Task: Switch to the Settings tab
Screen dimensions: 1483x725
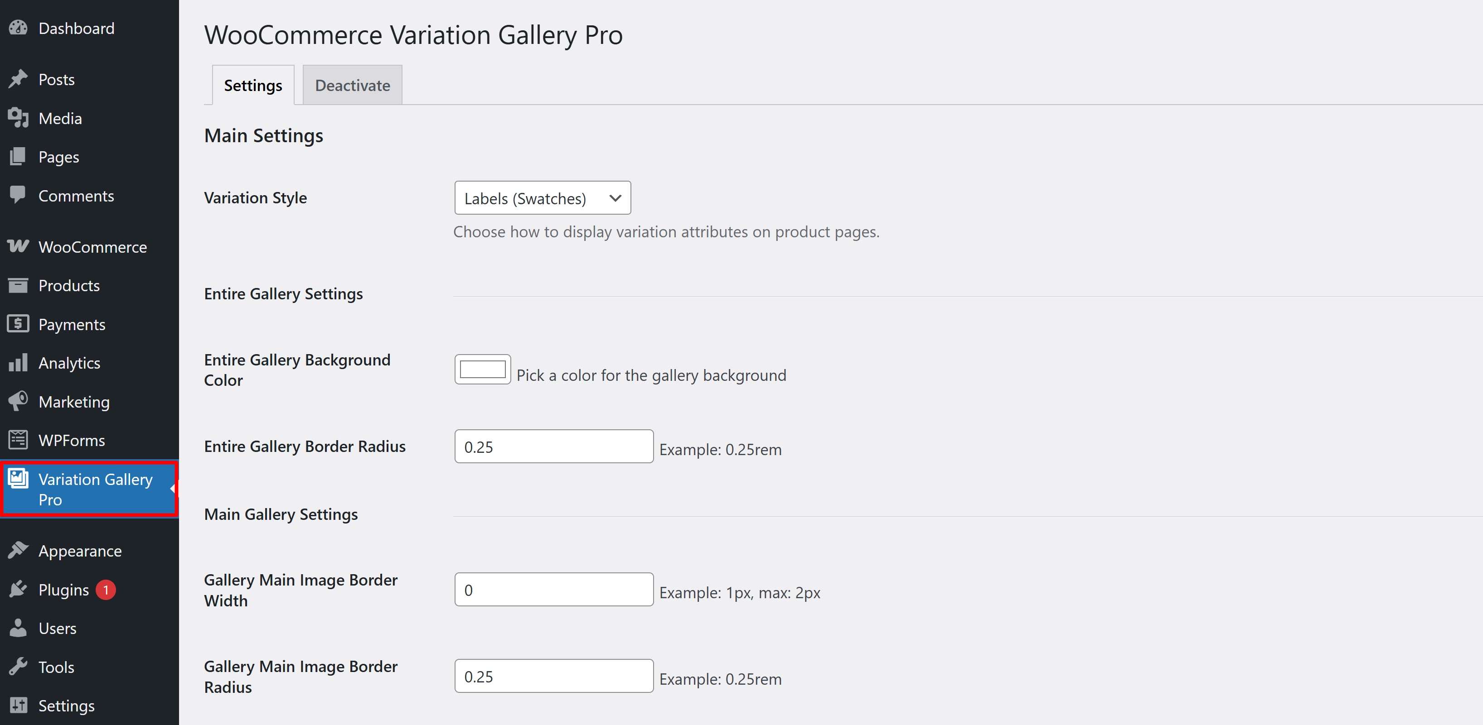Action: click(x=253, y=85)
